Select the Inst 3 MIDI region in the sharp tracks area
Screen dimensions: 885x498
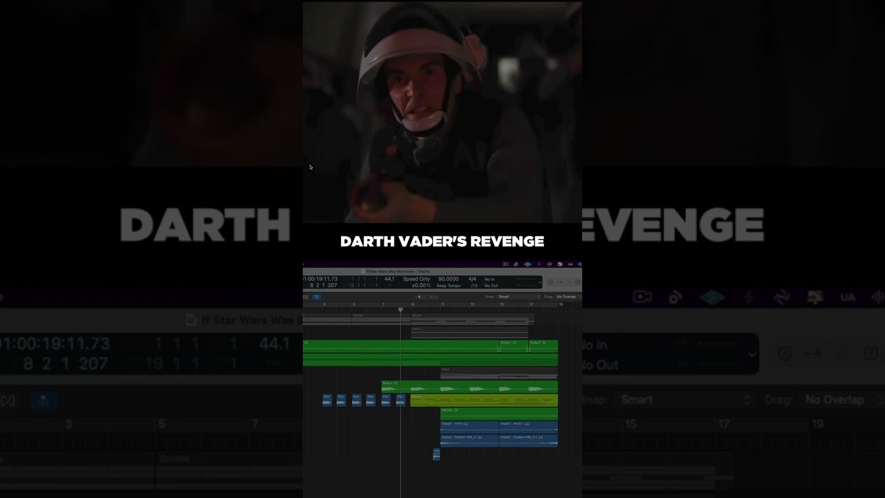[x=469, y=333]
